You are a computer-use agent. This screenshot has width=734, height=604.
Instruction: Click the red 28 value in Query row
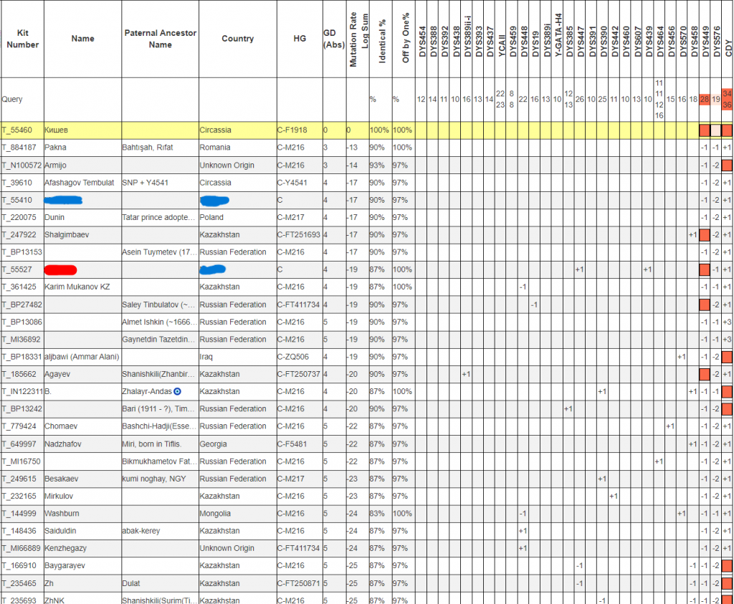(x=704, y=100)
